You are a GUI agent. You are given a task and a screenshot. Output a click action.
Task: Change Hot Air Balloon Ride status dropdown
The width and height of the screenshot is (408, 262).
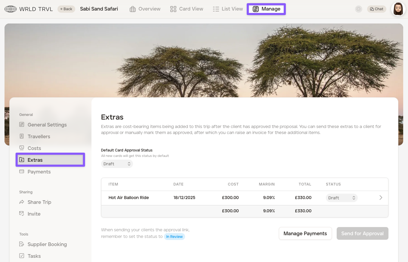[342, 198]
